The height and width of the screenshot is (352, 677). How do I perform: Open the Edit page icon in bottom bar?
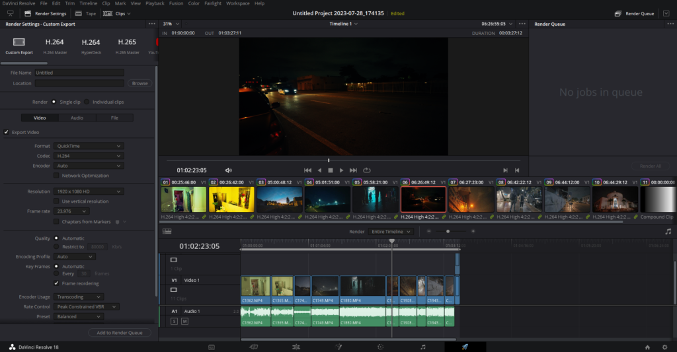coord(296,347)
